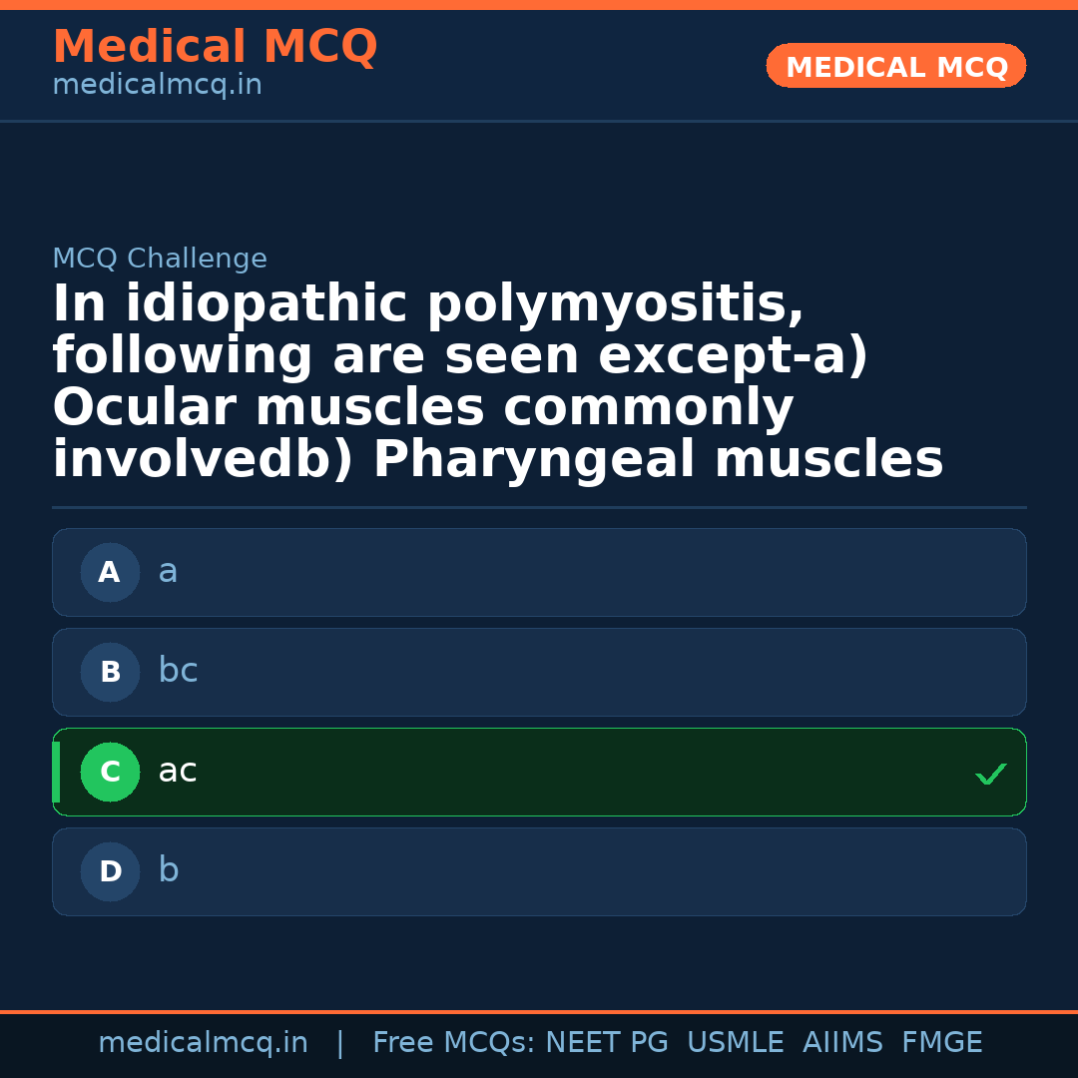Choose answer text 'bc'
Image resolution: width=1078 pixels, height=1078 pixels.
[x=178, y=672]
